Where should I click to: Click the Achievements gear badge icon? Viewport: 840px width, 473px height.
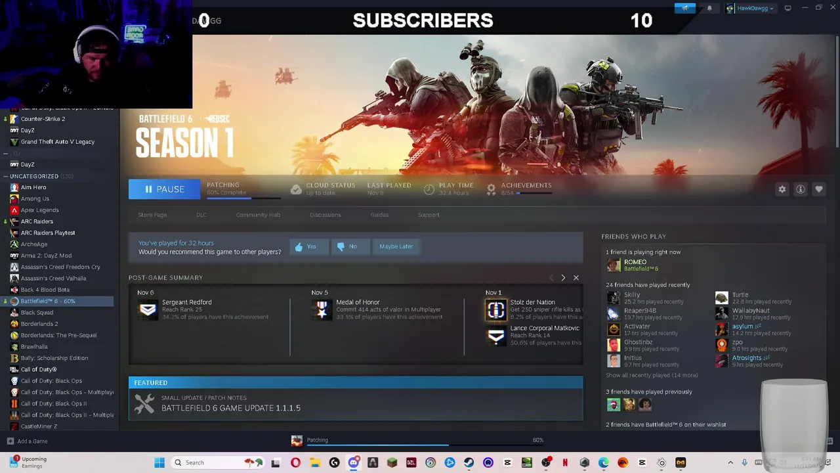[491, 189]
